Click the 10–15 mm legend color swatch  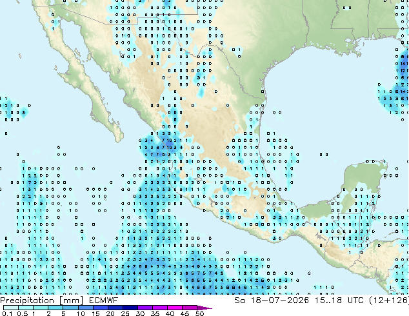[x=85, y=308]
